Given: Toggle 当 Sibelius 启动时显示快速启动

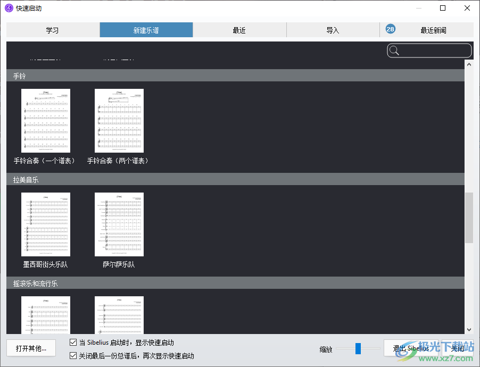Looking at the screenshot, I should click(73, 343).
